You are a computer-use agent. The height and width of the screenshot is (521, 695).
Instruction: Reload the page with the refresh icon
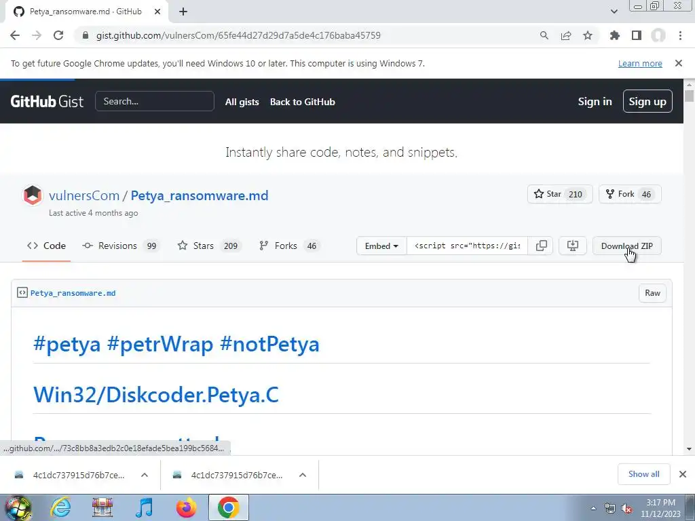click(58, 35)
